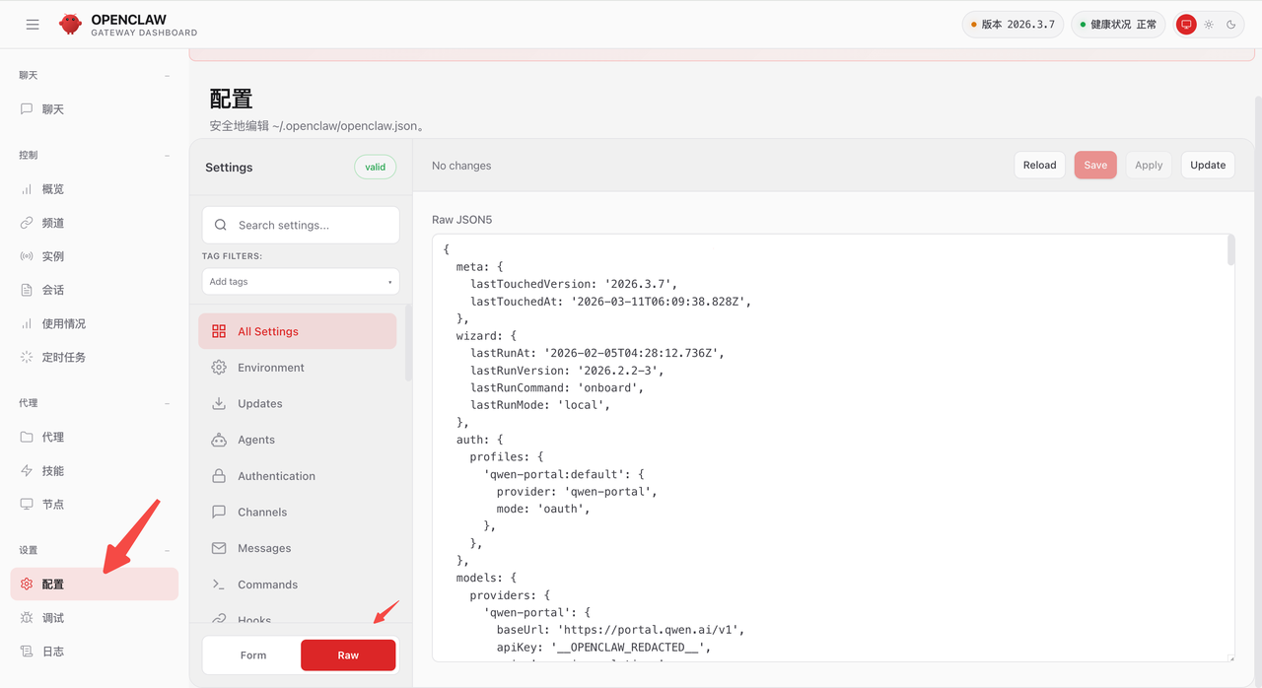Collapse the 代理 sidebar section
The image size is (1262, 688).
[x=167, y=403]
